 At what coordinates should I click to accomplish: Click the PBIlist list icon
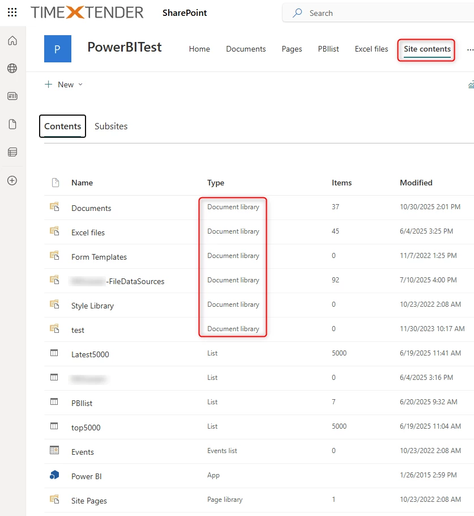pos(54,401)
